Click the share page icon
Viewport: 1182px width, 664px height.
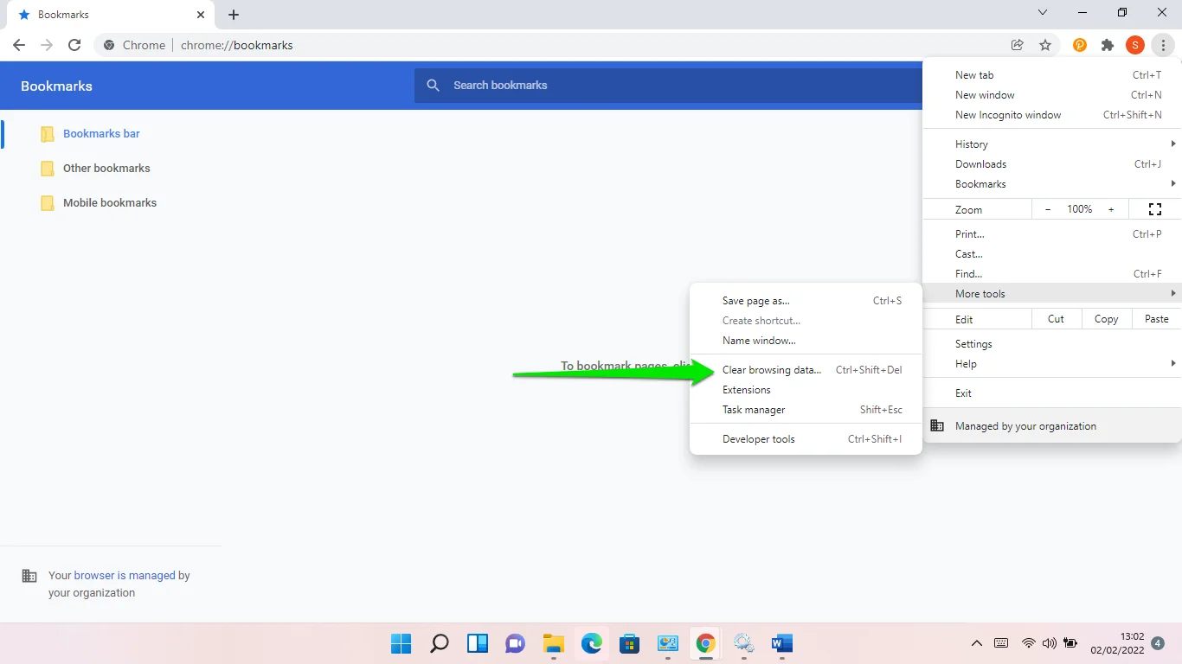(x=1018, y=45)
